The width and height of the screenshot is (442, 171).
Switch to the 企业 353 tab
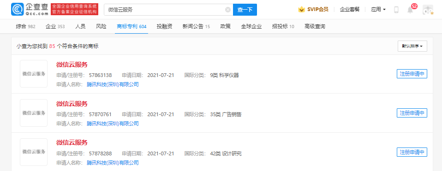(55, 26)
